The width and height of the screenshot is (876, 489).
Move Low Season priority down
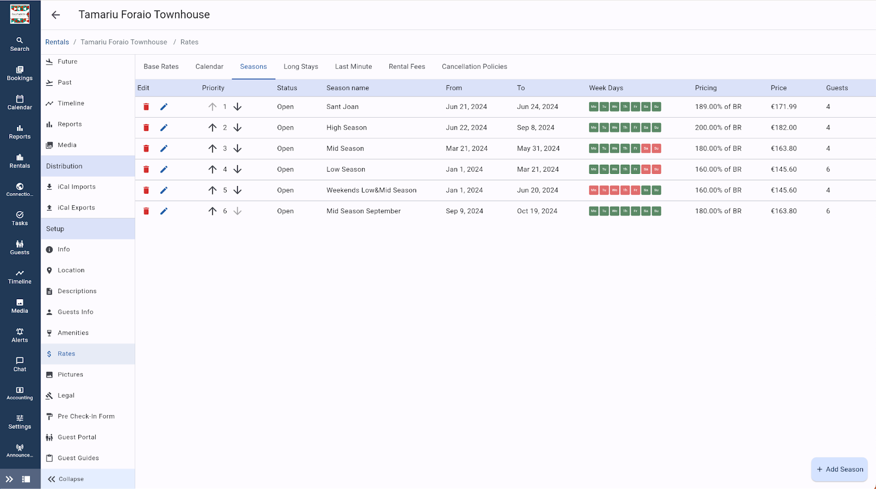click(x=238, y=170)
